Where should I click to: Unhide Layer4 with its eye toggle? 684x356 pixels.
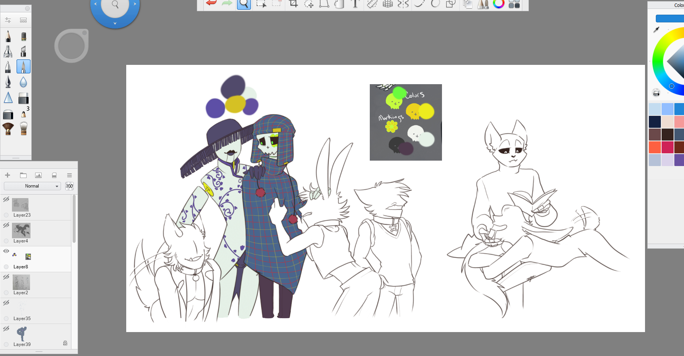point(6,225)
